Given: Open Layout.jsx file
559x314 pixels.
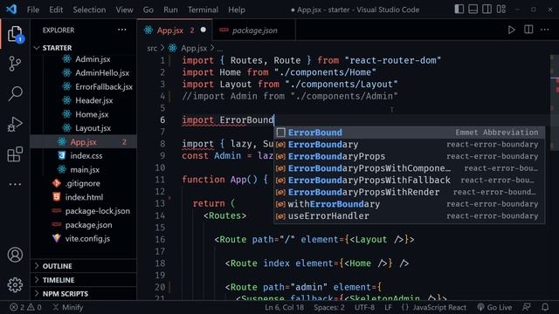Looking at the screenshot, I should (x=93, y=128).
